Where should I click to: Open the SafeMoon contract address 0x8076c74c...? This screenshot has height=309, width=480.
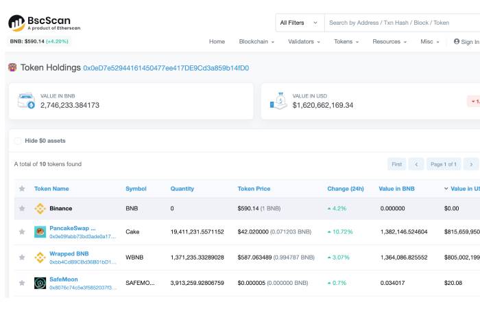point(83,288)
